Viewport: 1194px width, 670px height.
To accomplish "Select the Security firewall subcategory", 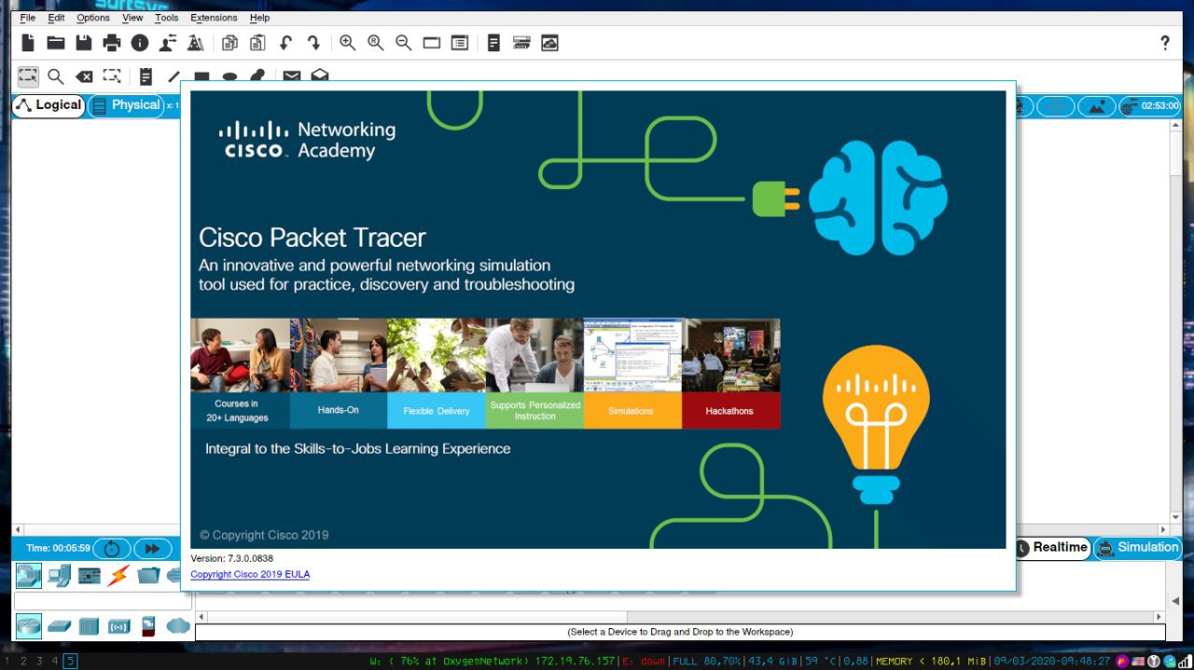I will pyautogui.click(x=147, y=626).
